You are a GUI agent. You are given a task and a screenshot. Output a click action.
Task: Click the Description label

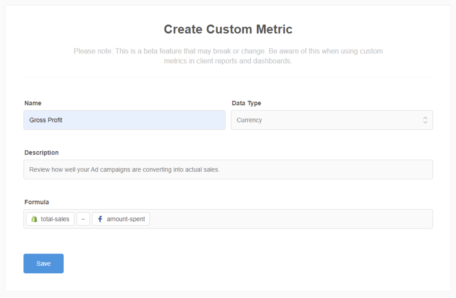click(x=42, y=152)
